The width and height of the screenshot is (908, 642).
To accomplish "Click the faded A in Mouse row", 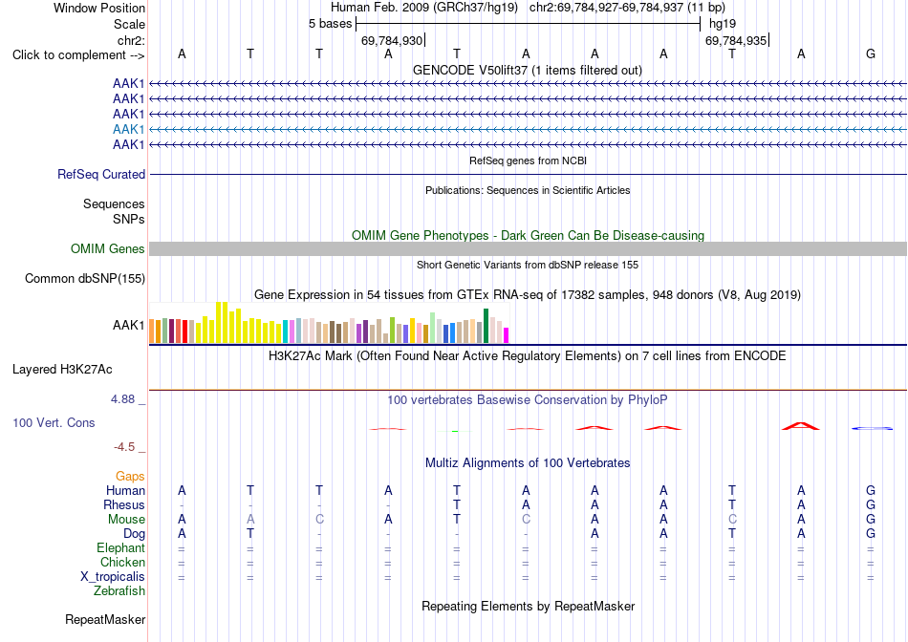I will pos(250,520).
